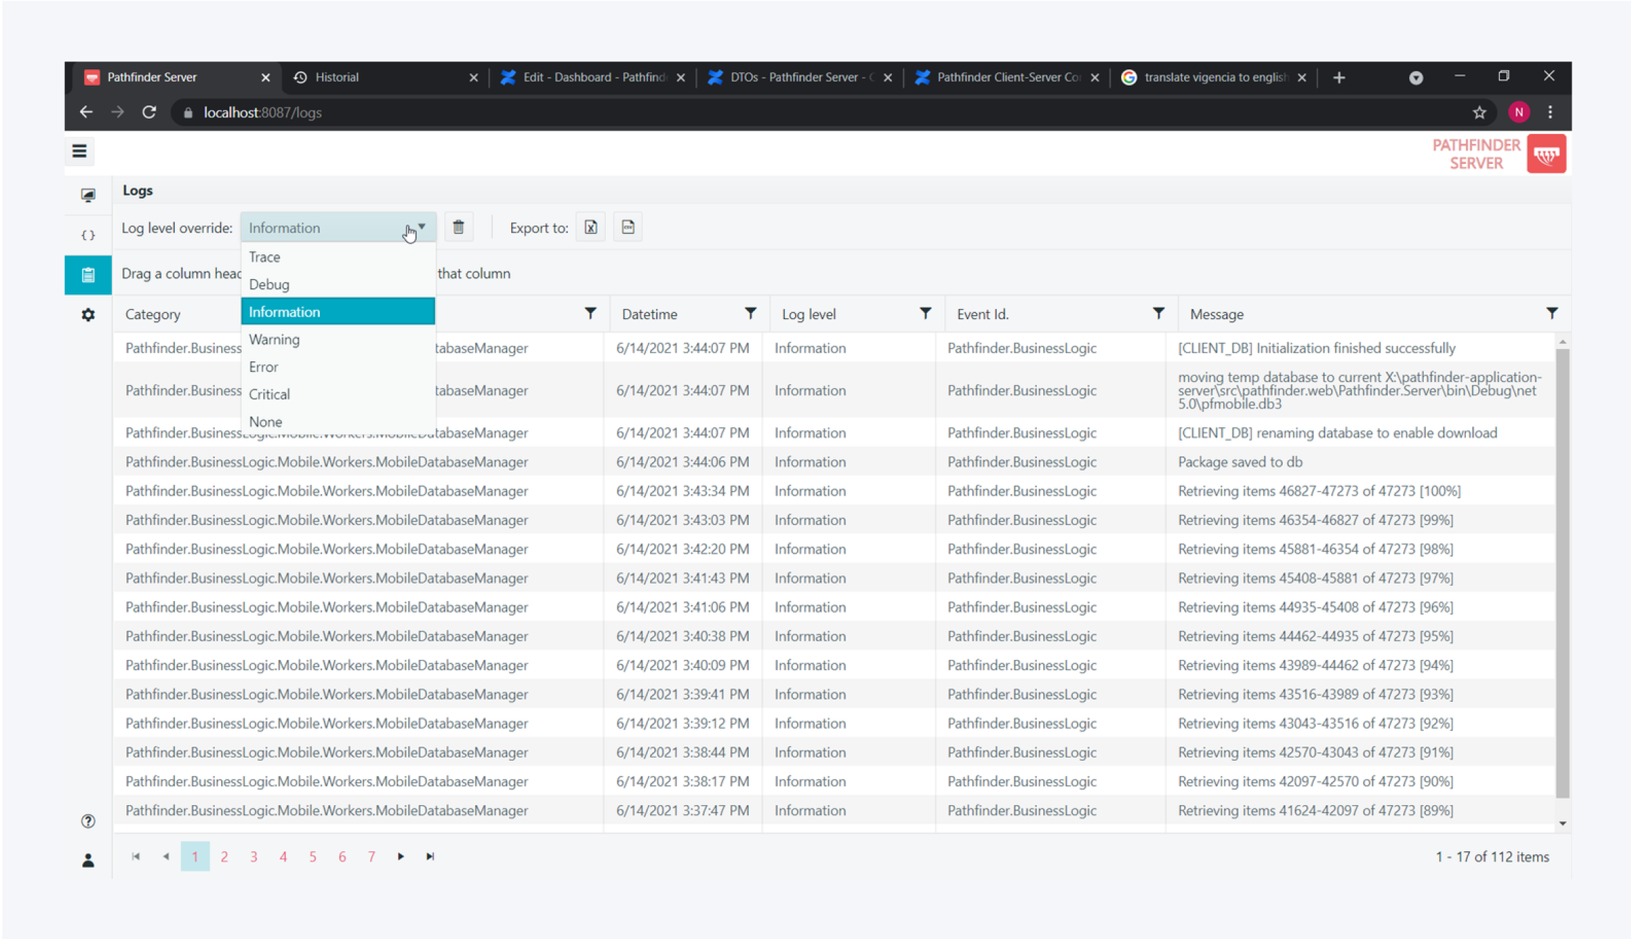Go to page 5 of logs
The height and width of the screenshot is (939, 1631).
313,857
